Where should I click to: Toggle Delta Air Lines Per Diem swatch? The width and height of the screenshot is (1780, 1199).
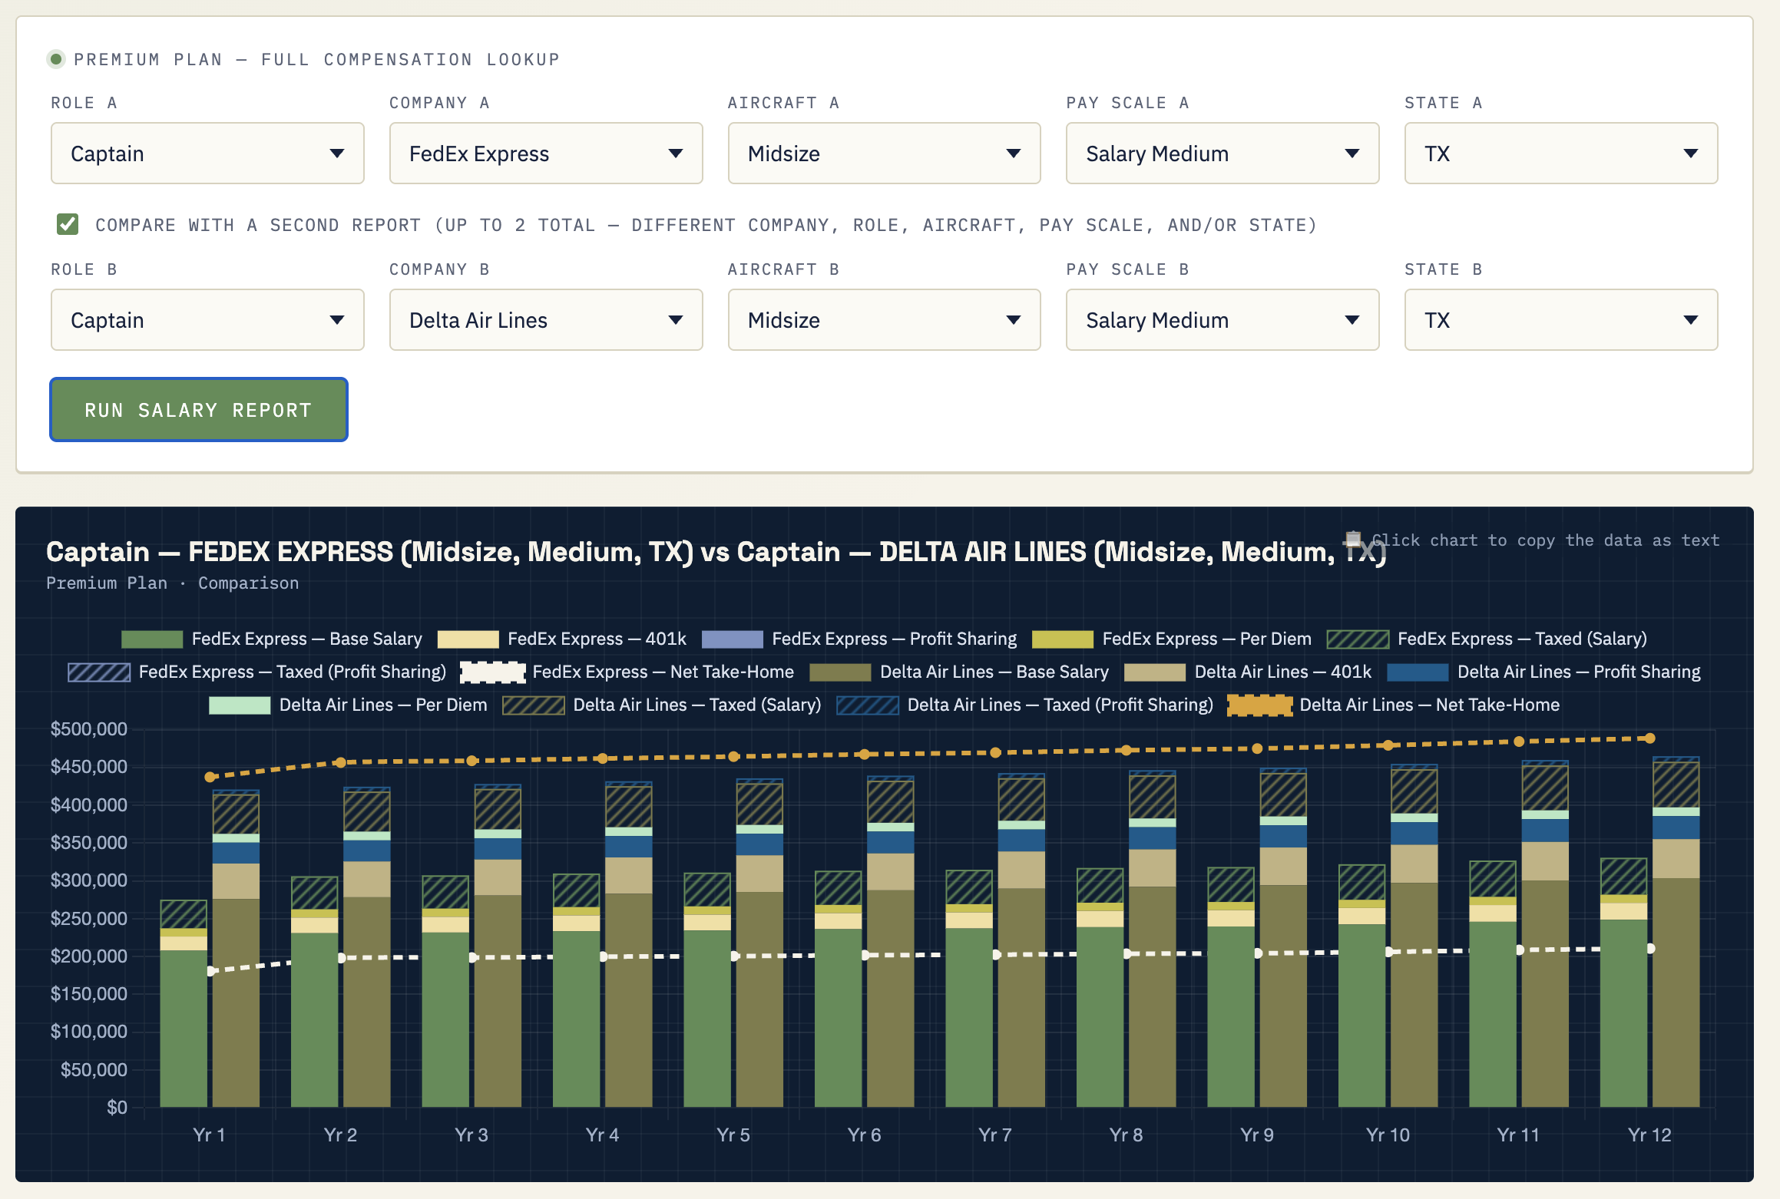pyautogui.click(x=240, y=705)
